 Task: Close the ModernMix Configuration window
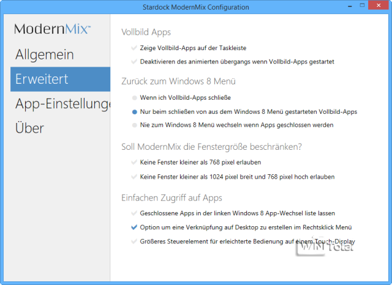point(379,6)
